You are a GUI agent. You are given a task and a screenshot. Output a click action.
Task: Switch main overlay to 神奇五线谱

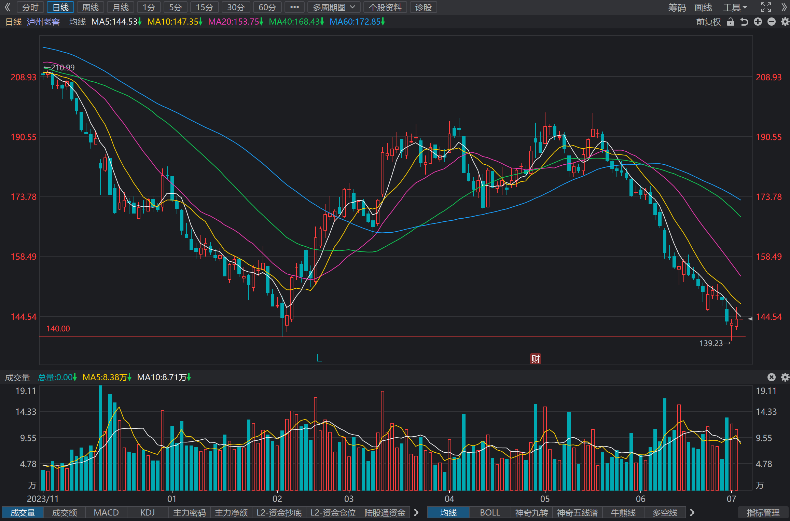point(578,512)
